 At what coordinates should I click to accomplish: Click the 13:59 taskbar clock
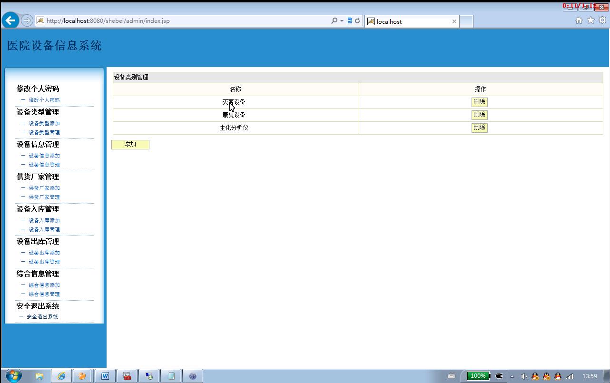coord(590,376)
